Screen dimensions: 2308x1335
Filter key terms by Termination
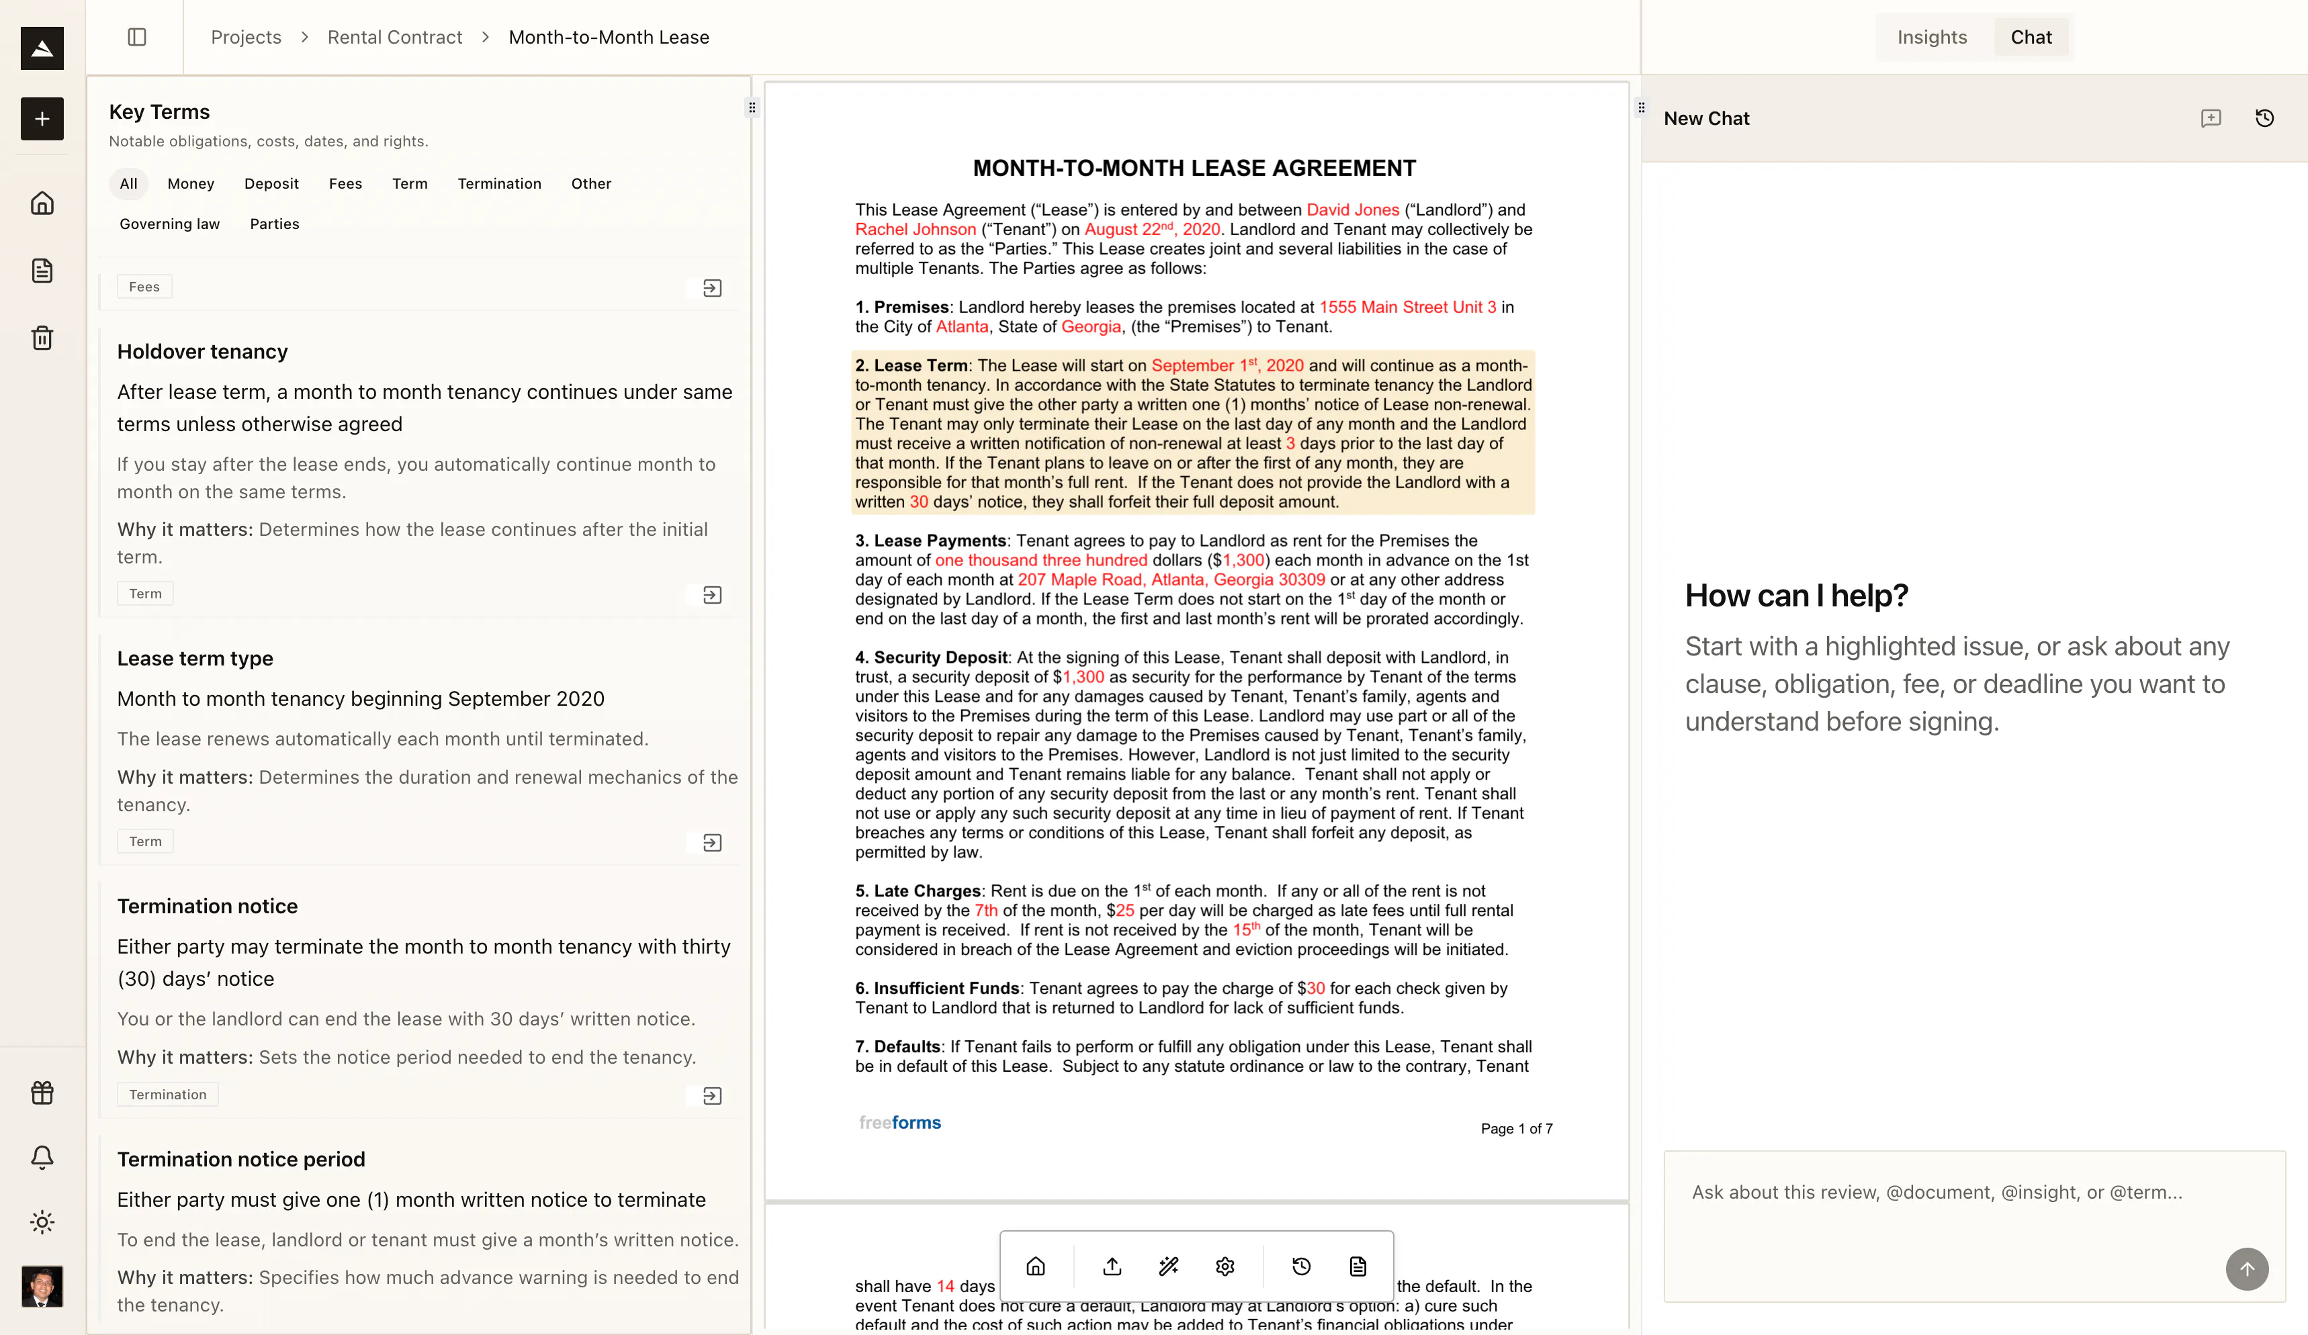click(x=499, y=183)
